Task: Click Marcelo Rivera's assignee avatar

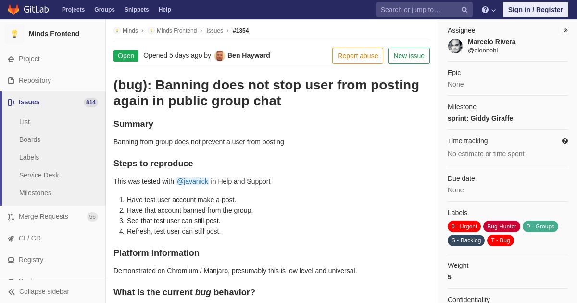Action: (x=455, y=46)
